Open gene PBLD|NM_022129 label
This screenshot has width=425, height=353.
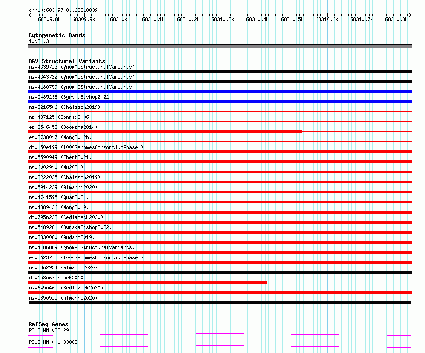49,330
